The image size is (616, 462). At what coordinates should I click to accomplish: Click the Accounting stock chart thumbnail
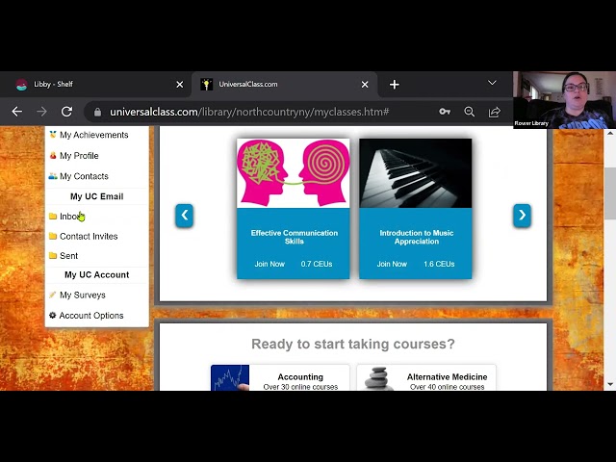click(230, 377)
